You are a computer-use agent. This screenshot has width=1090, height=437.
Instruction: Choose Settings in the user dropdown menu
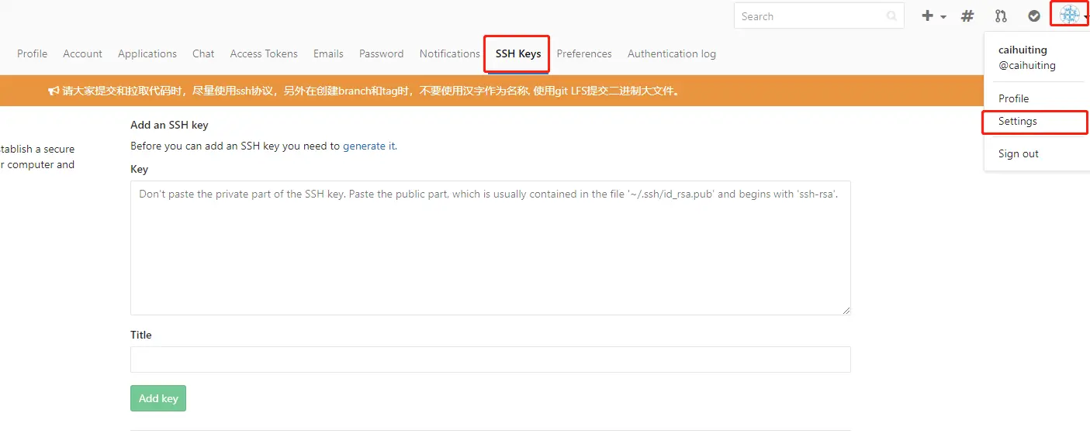(x=1017, y=122)
